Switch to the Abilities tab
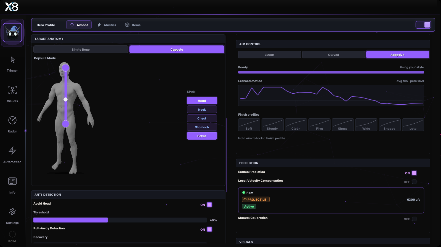 point(107,25)
